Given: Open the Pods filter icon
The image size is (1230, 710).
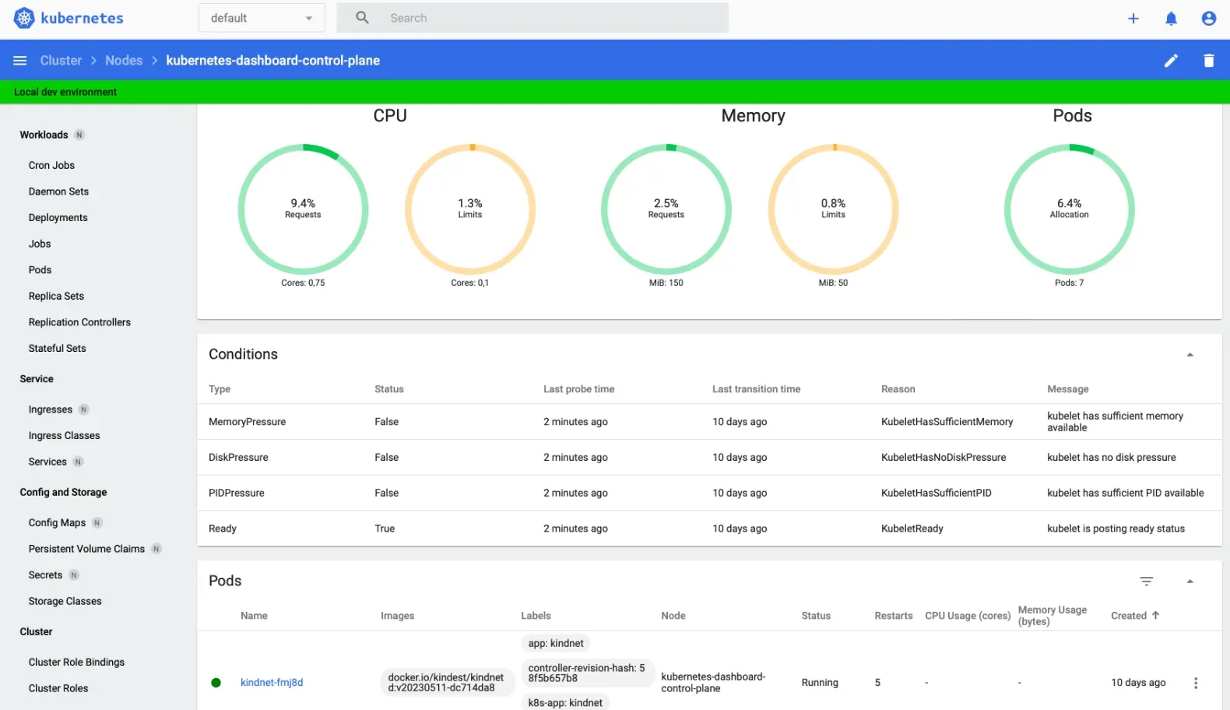Looking at the screenshot, I should tap(1146, 582).
